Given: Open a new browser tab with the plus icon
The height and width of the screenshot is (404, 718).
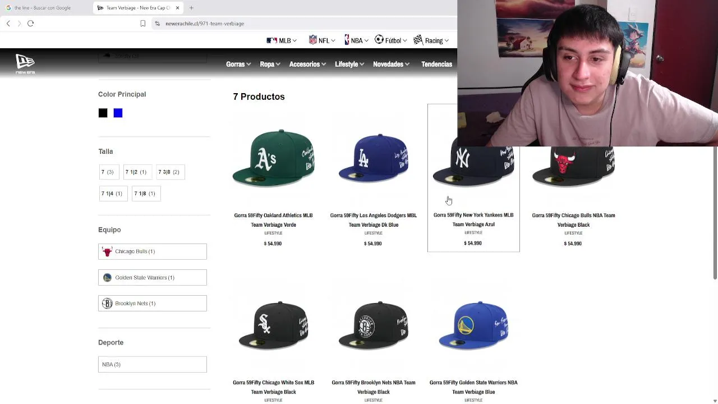Looking at the screenshot, I should tap(191, 8).
